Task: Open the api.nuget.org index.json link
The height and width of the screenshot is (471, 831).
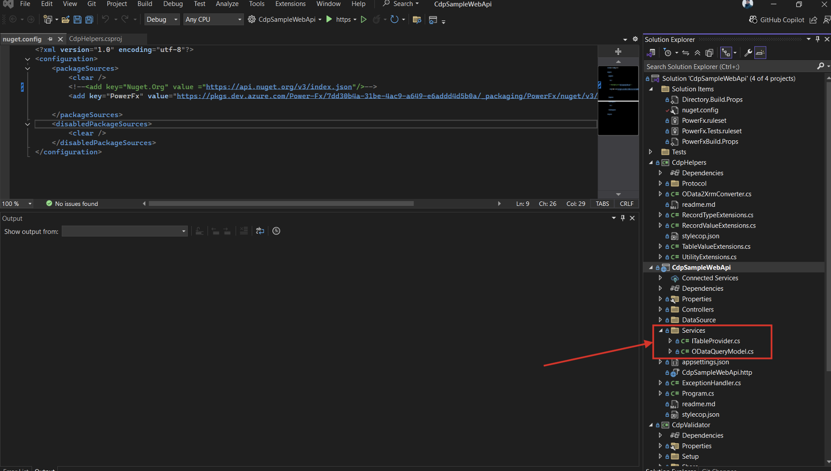Action: tap(279, 87)
